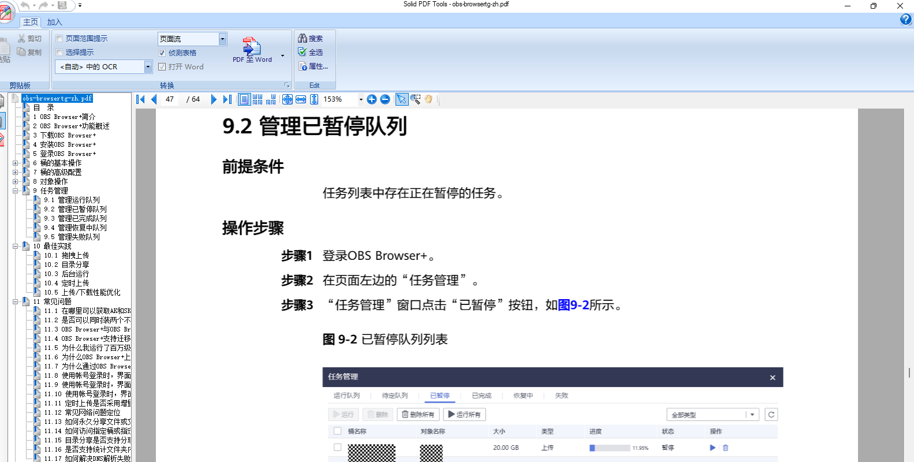The image size is (914, 462).
Task: Click the PDF 至 Word convert icon
Action: (x=251, y=47)
